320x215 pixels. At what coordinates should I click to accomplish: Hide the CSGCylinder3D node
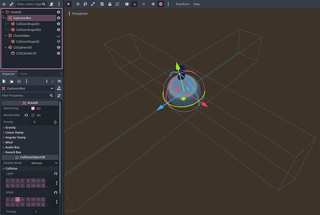point(58,53)
